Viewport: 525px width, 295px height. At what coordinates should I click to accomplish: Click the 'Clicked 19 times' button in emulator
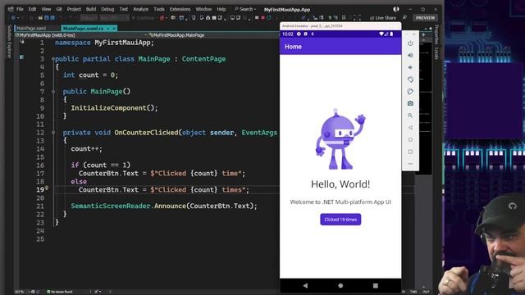coord(340,220)
